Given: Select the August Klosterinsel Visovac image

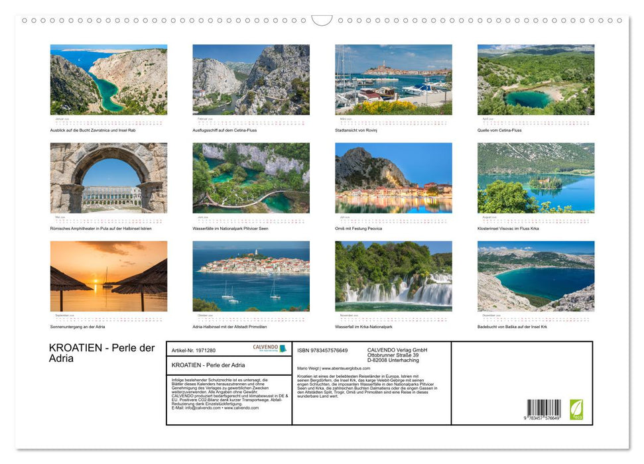Looking at the screenshot, I should pos(535,177).
